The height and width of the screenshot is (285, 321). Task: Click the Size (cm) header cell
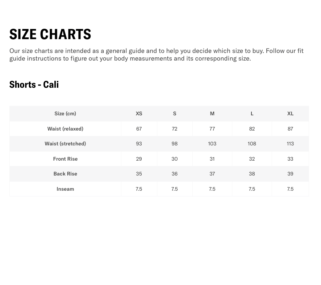65,113
